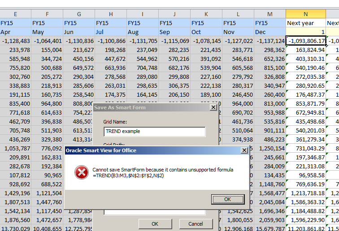Select cell with value 298,362
Image resolution: width=339 pixels, height=231 pixels.
(270, 50)
